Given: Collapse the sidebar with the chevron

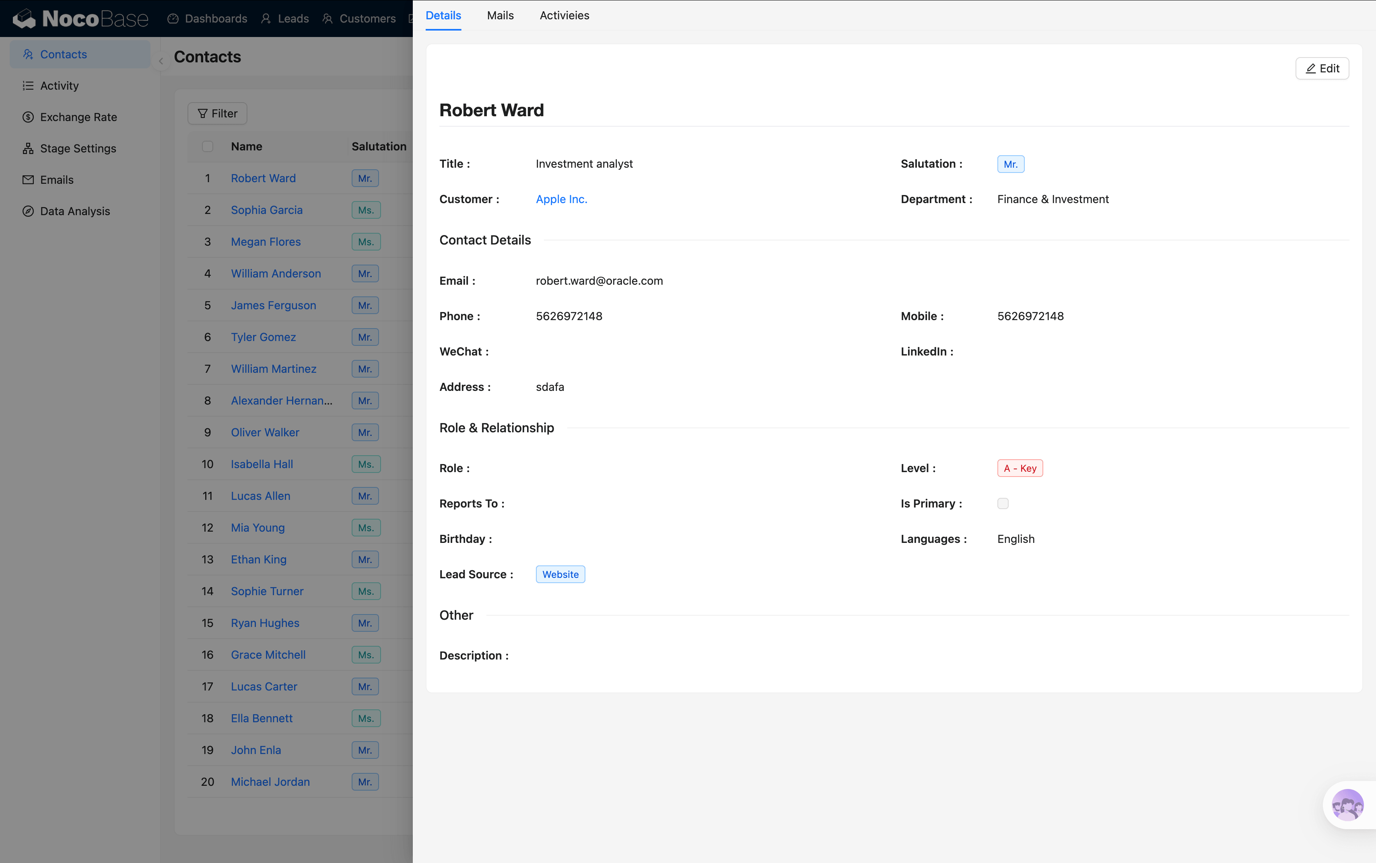Looking at the screenshot, I should point(161,61).
